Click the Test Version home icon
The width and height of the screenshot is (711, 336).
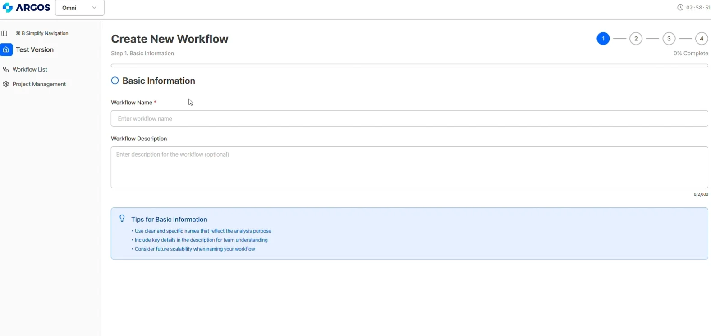pos(6,49)
